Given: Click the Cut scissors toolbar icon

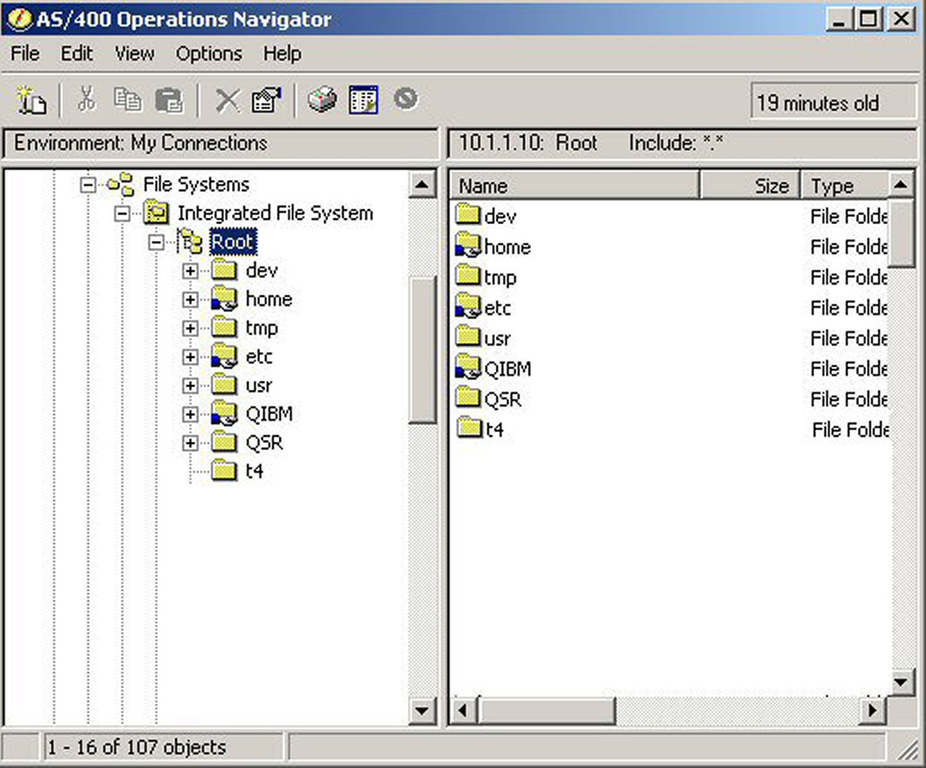Looking at the screenshot, I should click(86, 100).
